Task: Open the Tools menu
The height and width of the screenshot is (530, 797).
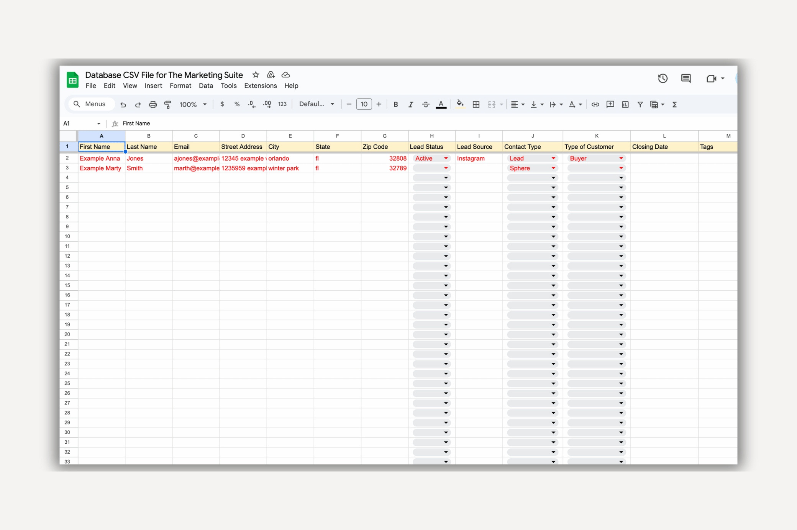Action: click(x=229, y=86)
